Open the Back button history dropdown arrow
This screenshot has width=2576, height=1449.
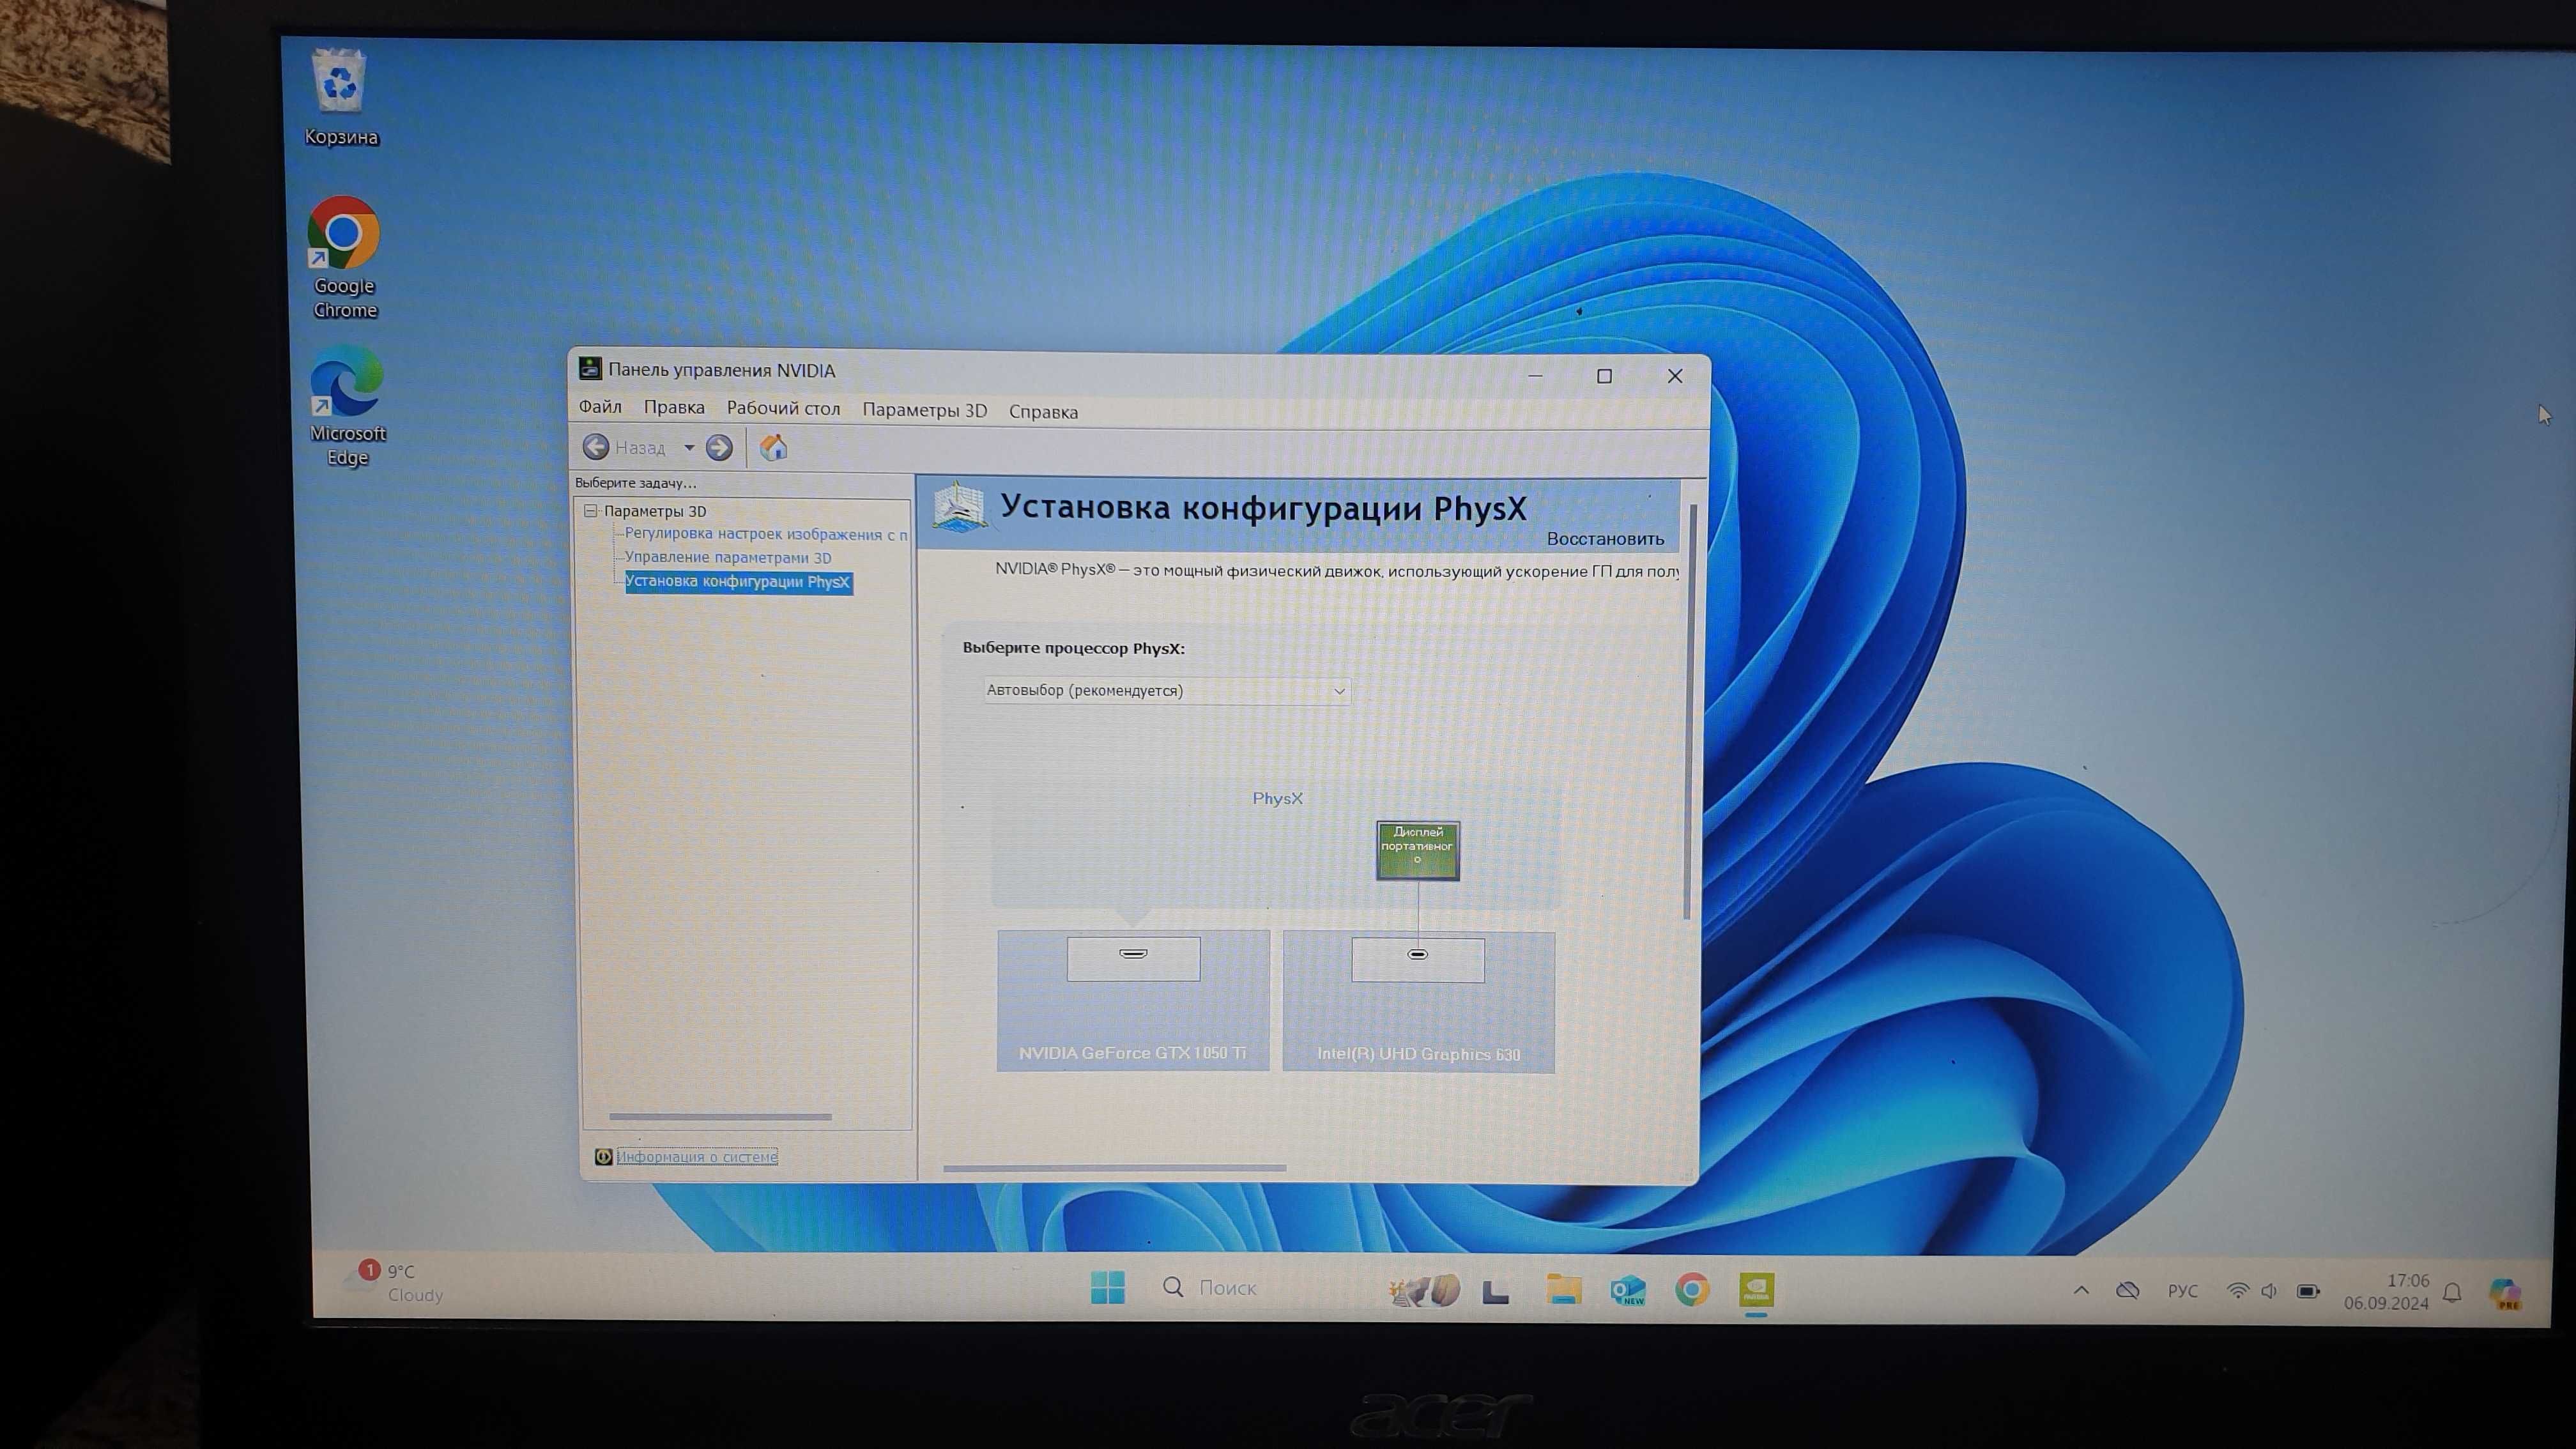tap(689, 448)
